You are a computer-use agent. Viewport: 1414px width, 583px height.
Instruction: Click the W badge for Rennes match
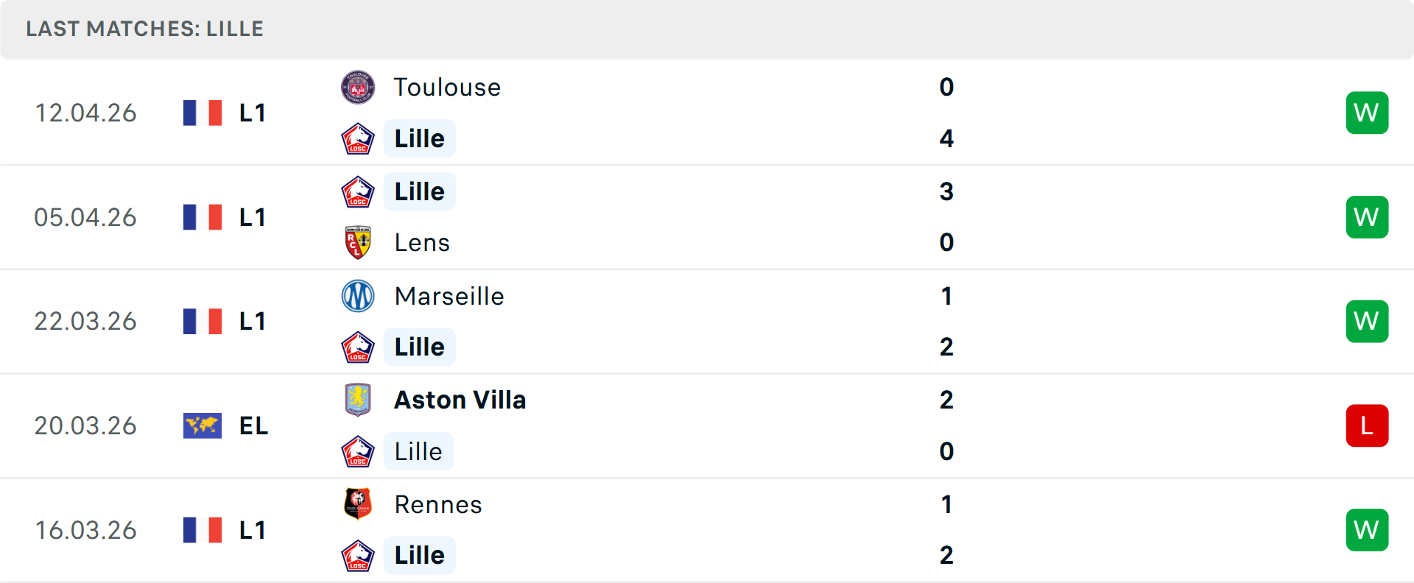tap(1367, 530)
